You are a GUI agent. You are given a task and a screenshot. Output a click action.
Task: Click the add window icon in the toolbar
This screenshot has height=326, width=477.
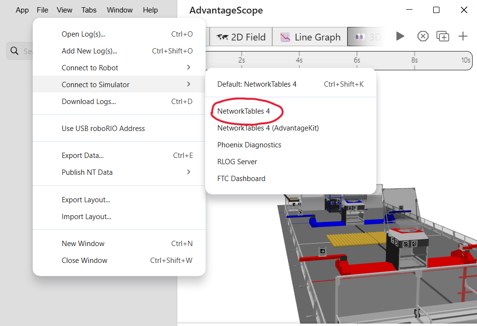tap(443, 37)
